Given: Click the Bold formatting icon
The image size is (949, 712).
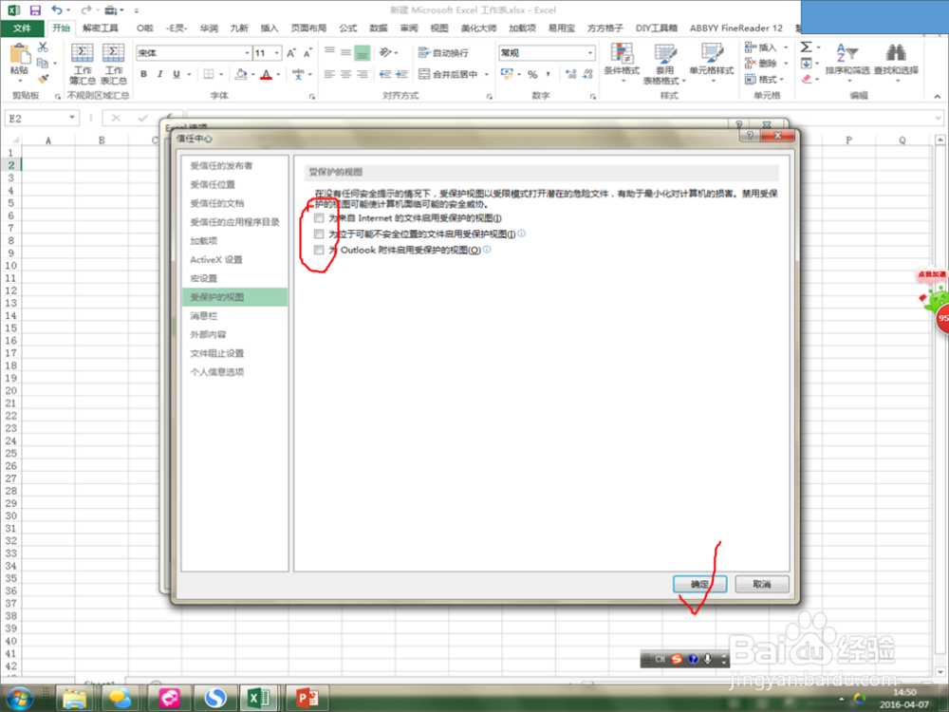Looking at the screenshot, I should [144, 74].
